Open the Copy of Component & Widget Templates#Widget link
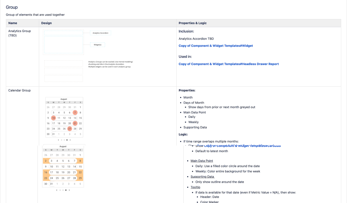Image resolution: width=347 pixels, height=203 pixels. (216, 46)
